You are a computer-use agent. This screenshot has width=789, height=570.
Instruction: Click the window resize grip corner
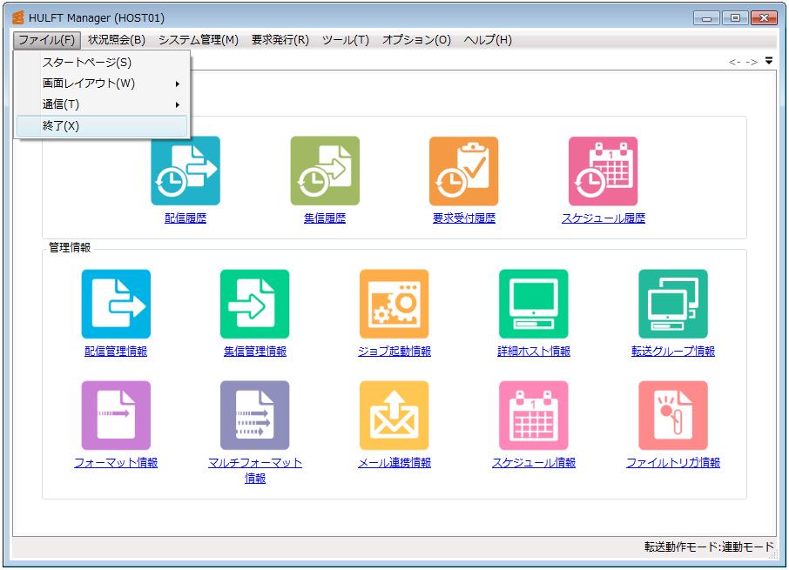772,554
